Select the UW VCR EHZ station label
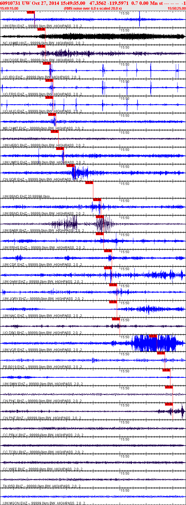This screenshot has height=505, width=186. [43, 350]
